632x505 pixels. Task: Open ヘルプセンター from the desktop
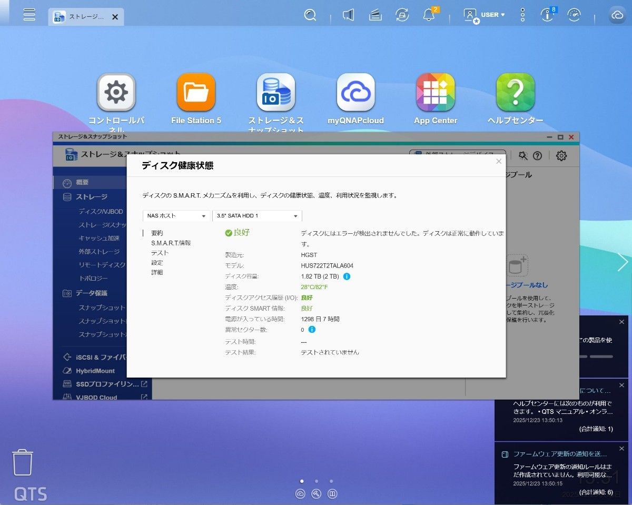(516, 92)
